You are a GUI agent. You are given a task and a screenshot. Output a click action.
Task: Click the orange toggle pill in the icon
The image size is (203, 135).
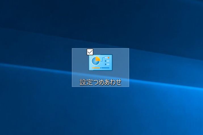(x=107, y=58)
